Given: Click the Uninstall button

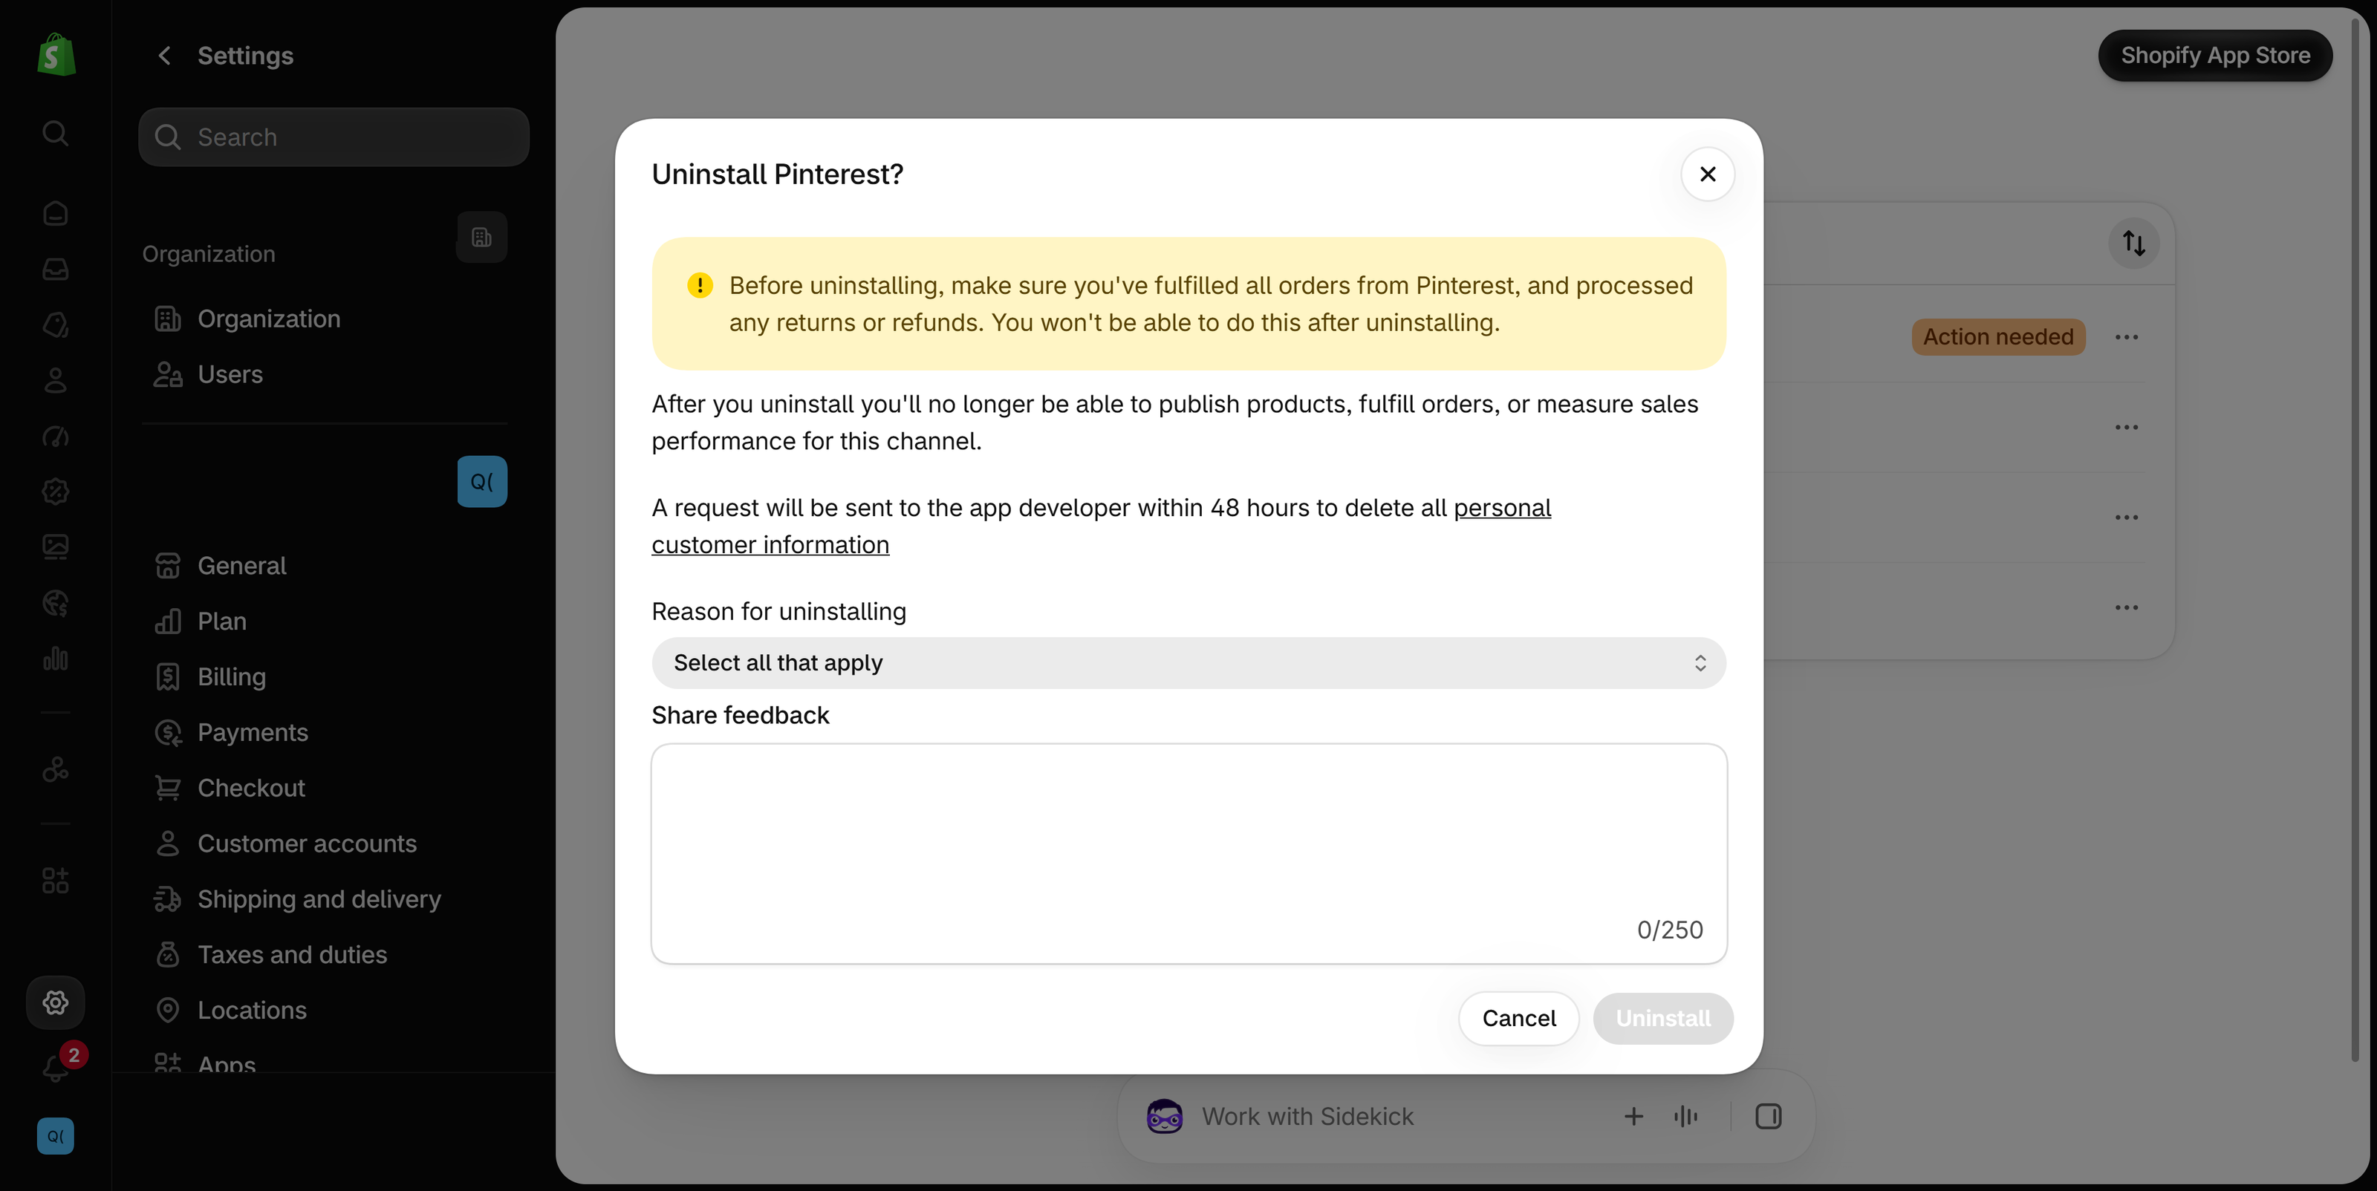Looking at the screenshot, I should (1663, 1017).
